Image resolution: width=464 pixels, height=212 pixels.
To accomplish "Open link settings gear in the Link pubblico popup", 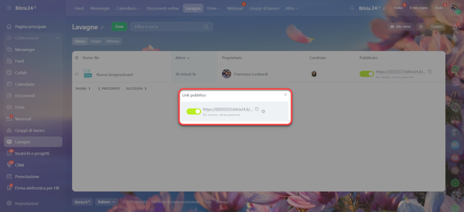I will click(x=263, y=111).
